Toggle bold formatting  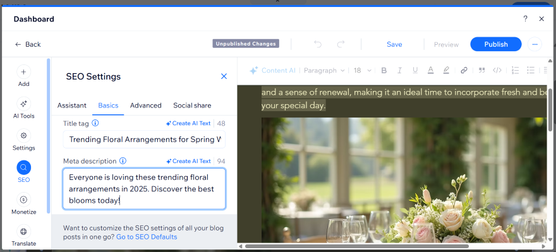384,71
